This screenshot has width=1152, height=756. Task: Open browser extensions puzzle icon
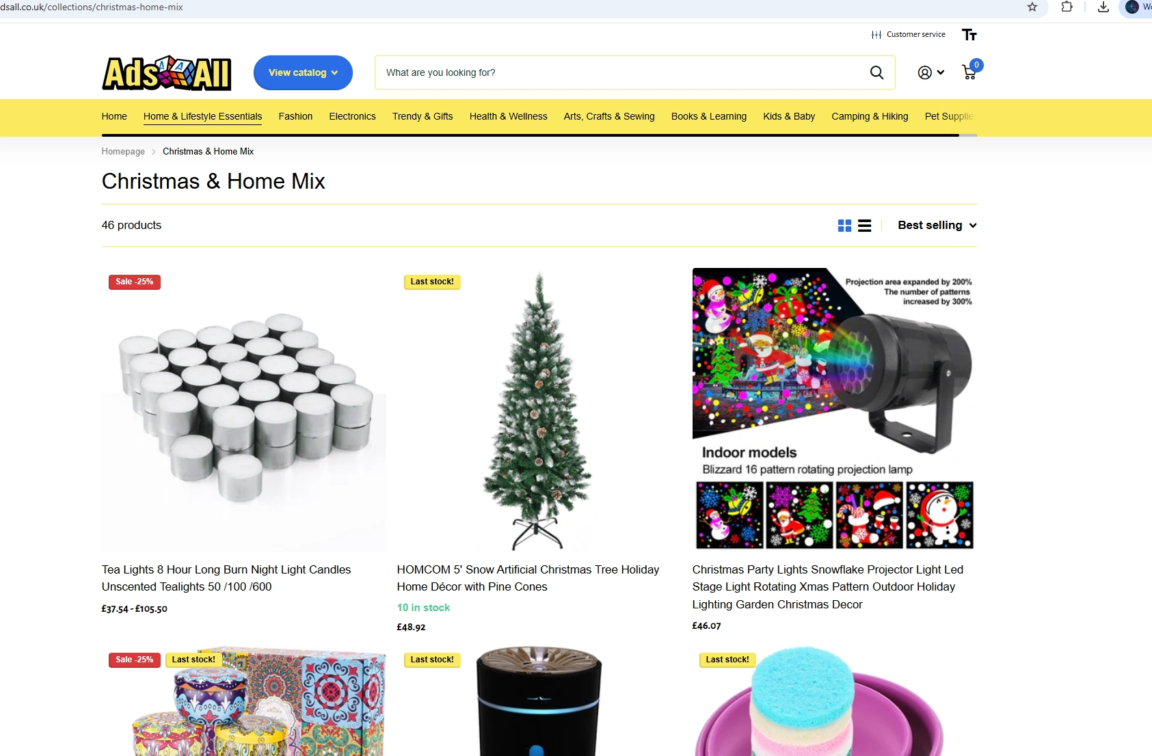tap(1067, 7)
